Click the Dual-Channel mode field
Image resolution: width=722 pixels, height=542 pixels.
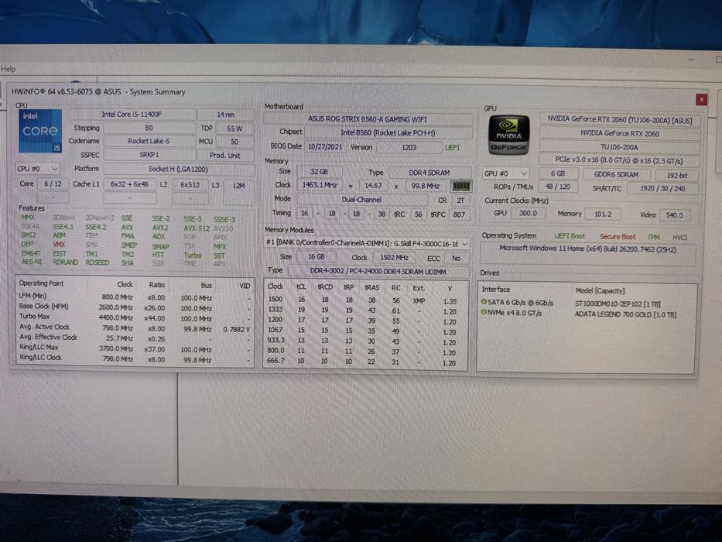click(361, 200)
